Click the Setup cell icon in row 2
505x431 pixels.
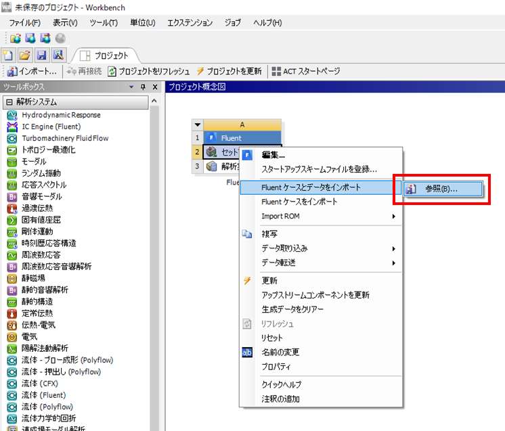coord(211,152)
